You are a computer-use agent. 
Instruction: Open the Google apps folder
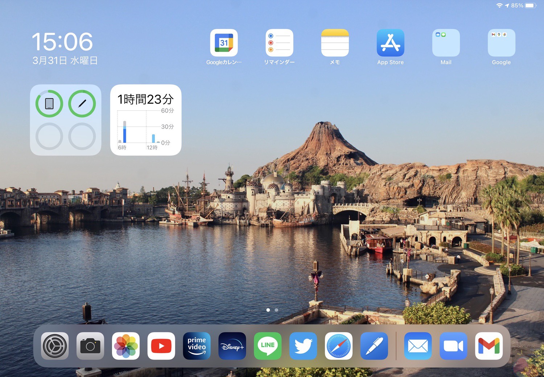coord(502,43)
